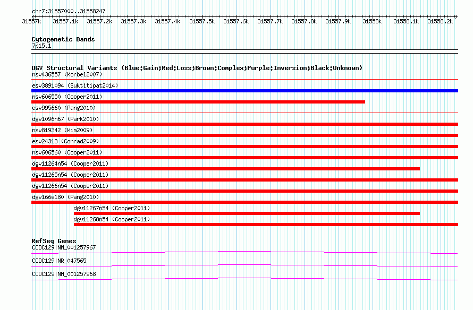The height and width of the screenshot is (310, 473).
Task: Click the 31557.5k ruler tick label
Action: [202, 21]
